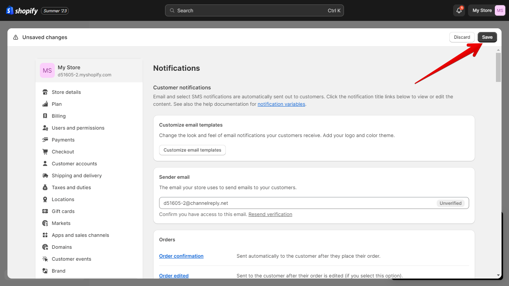Save the unsaved changes
Viewport: 509px width, 286px height.
(x=487, y=37)
